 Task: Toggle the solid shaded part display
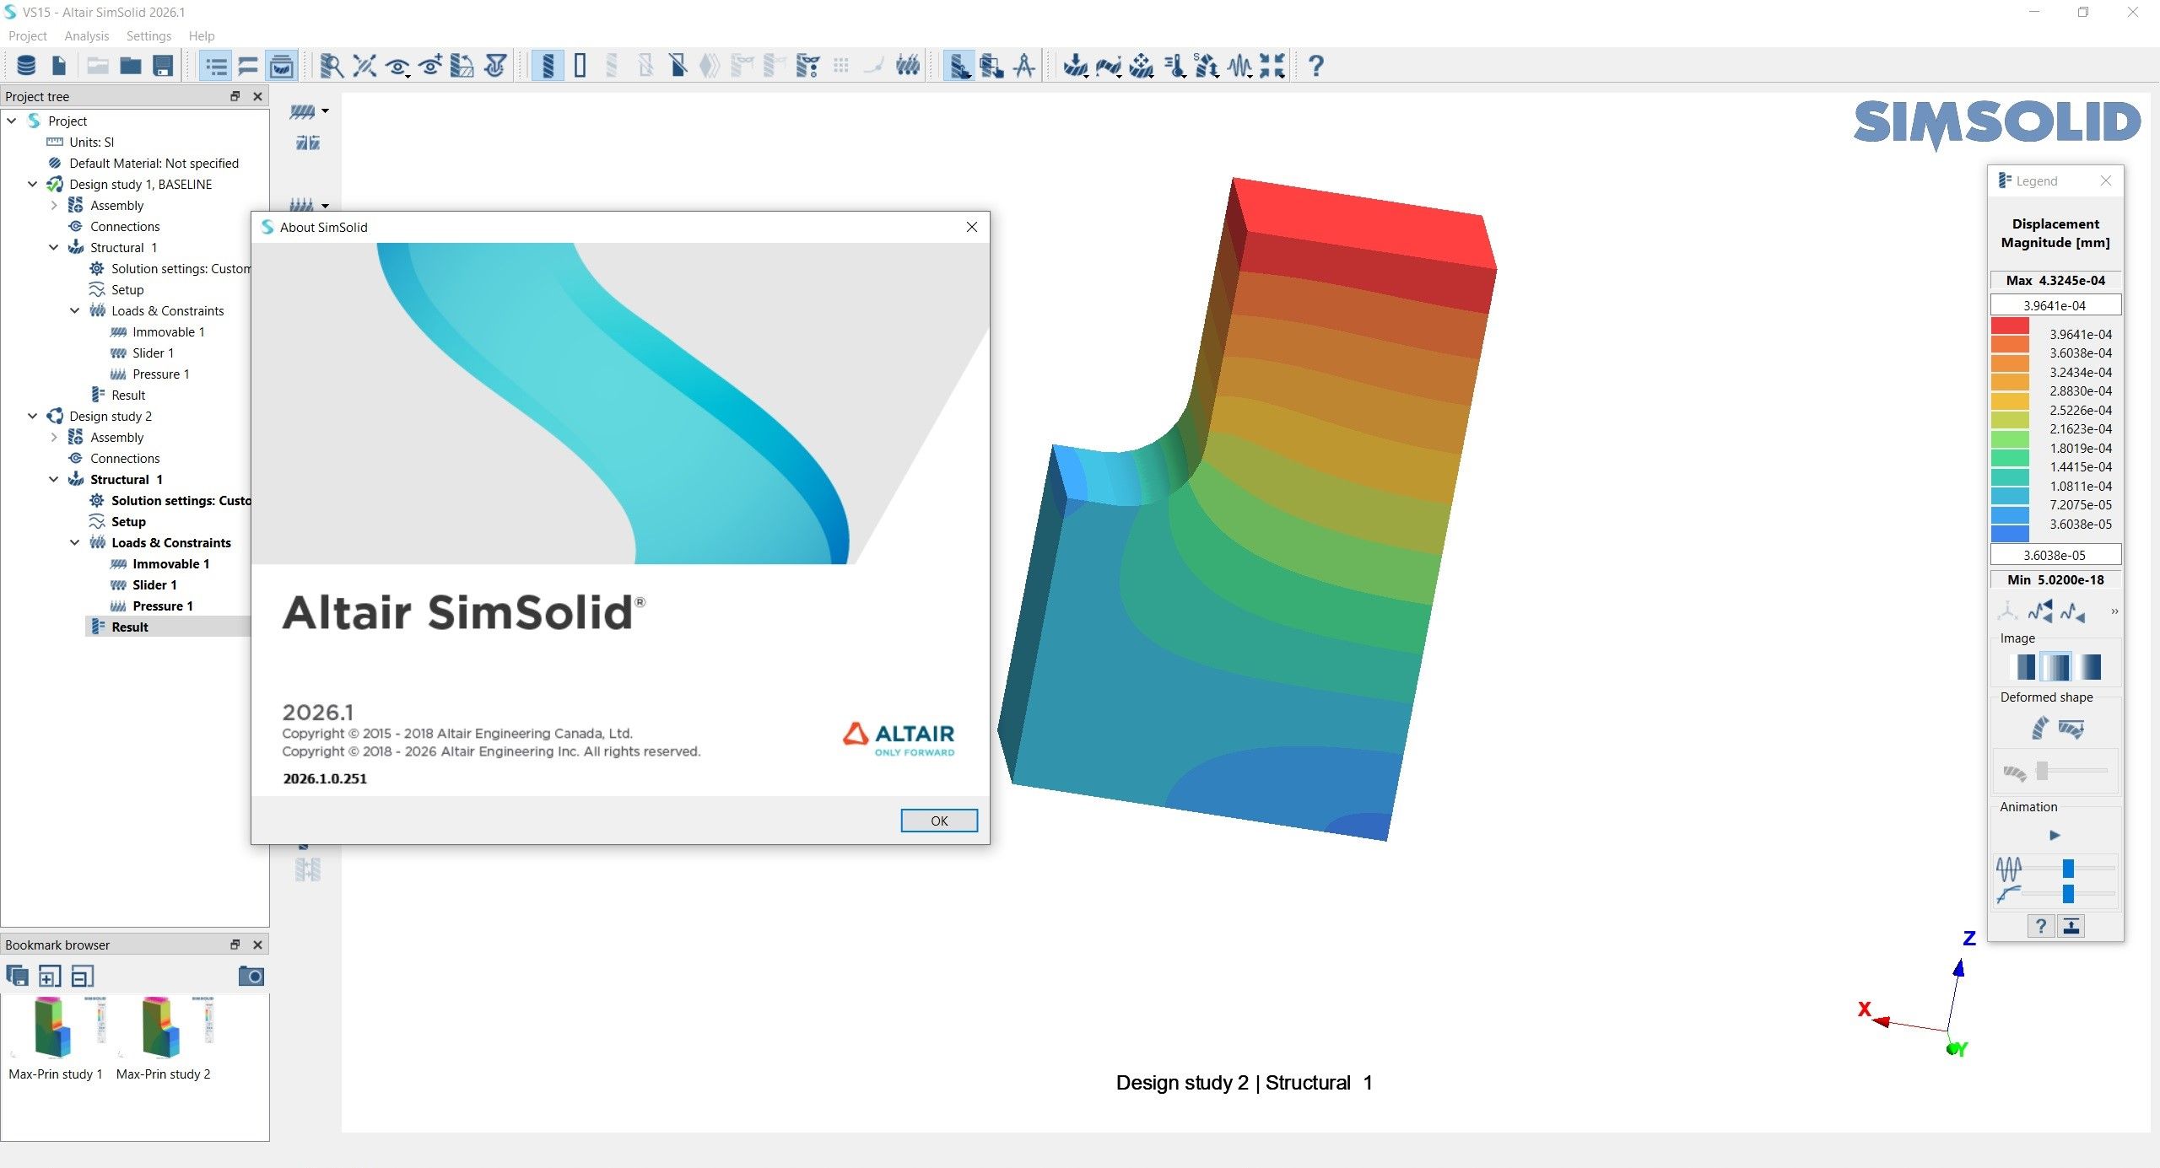click(548, 65)
